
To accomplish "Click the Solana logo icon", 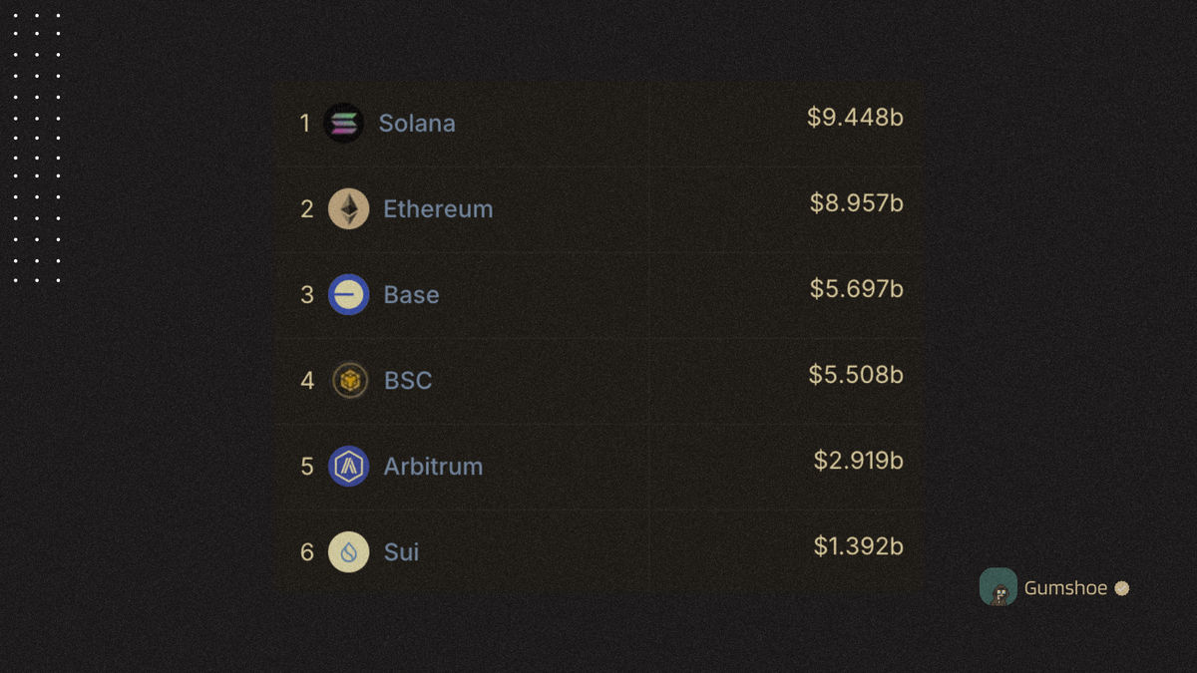I will 343,124.
